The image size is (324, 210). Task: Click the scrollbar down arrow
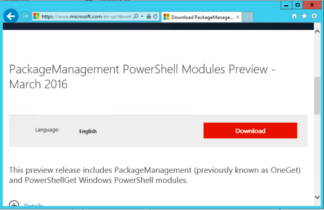[317, 197]
